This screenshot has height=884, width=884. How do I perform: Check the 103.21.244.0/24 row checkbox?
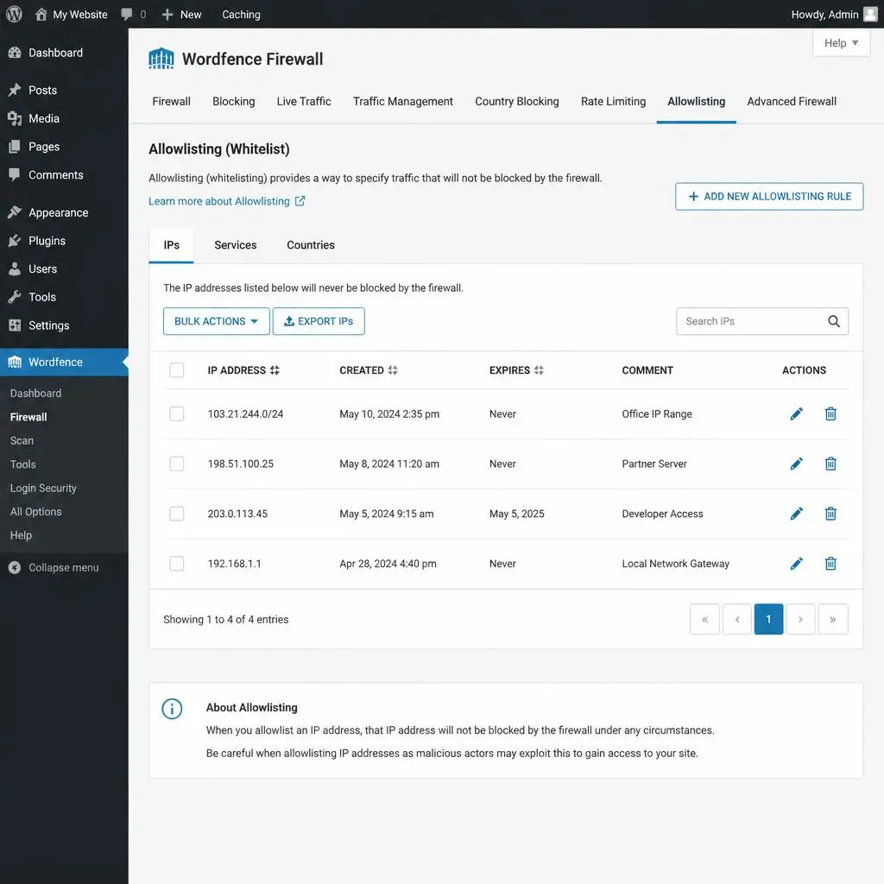[x=176, y=414]
